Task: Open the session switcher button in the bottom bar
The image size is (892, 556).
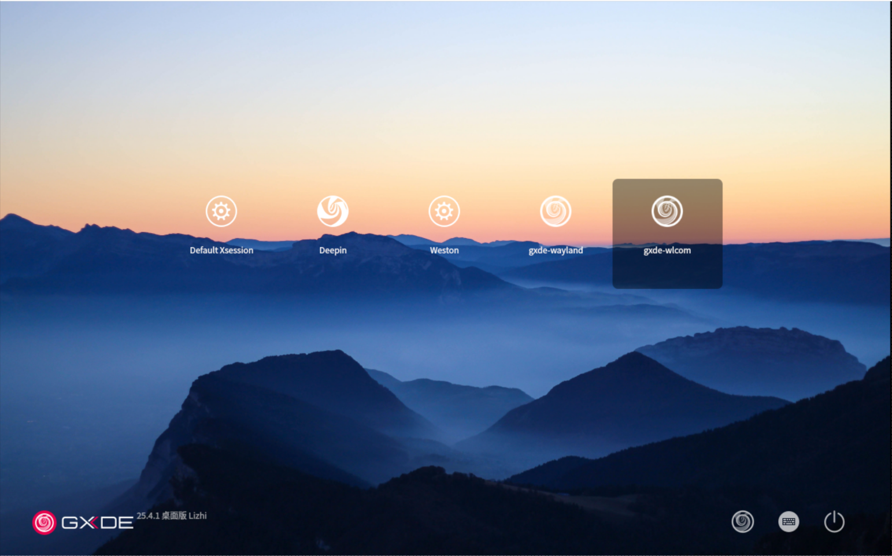Action: pos(743,522)
